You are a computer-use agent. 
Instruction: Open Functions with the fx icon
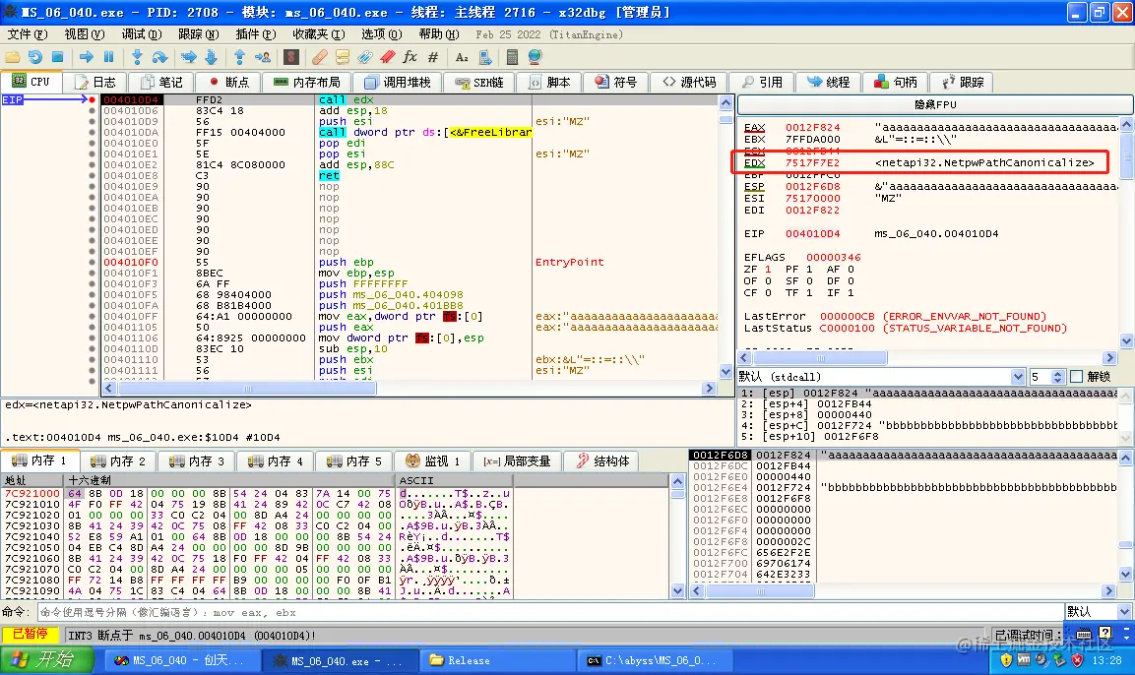(410, 57)
